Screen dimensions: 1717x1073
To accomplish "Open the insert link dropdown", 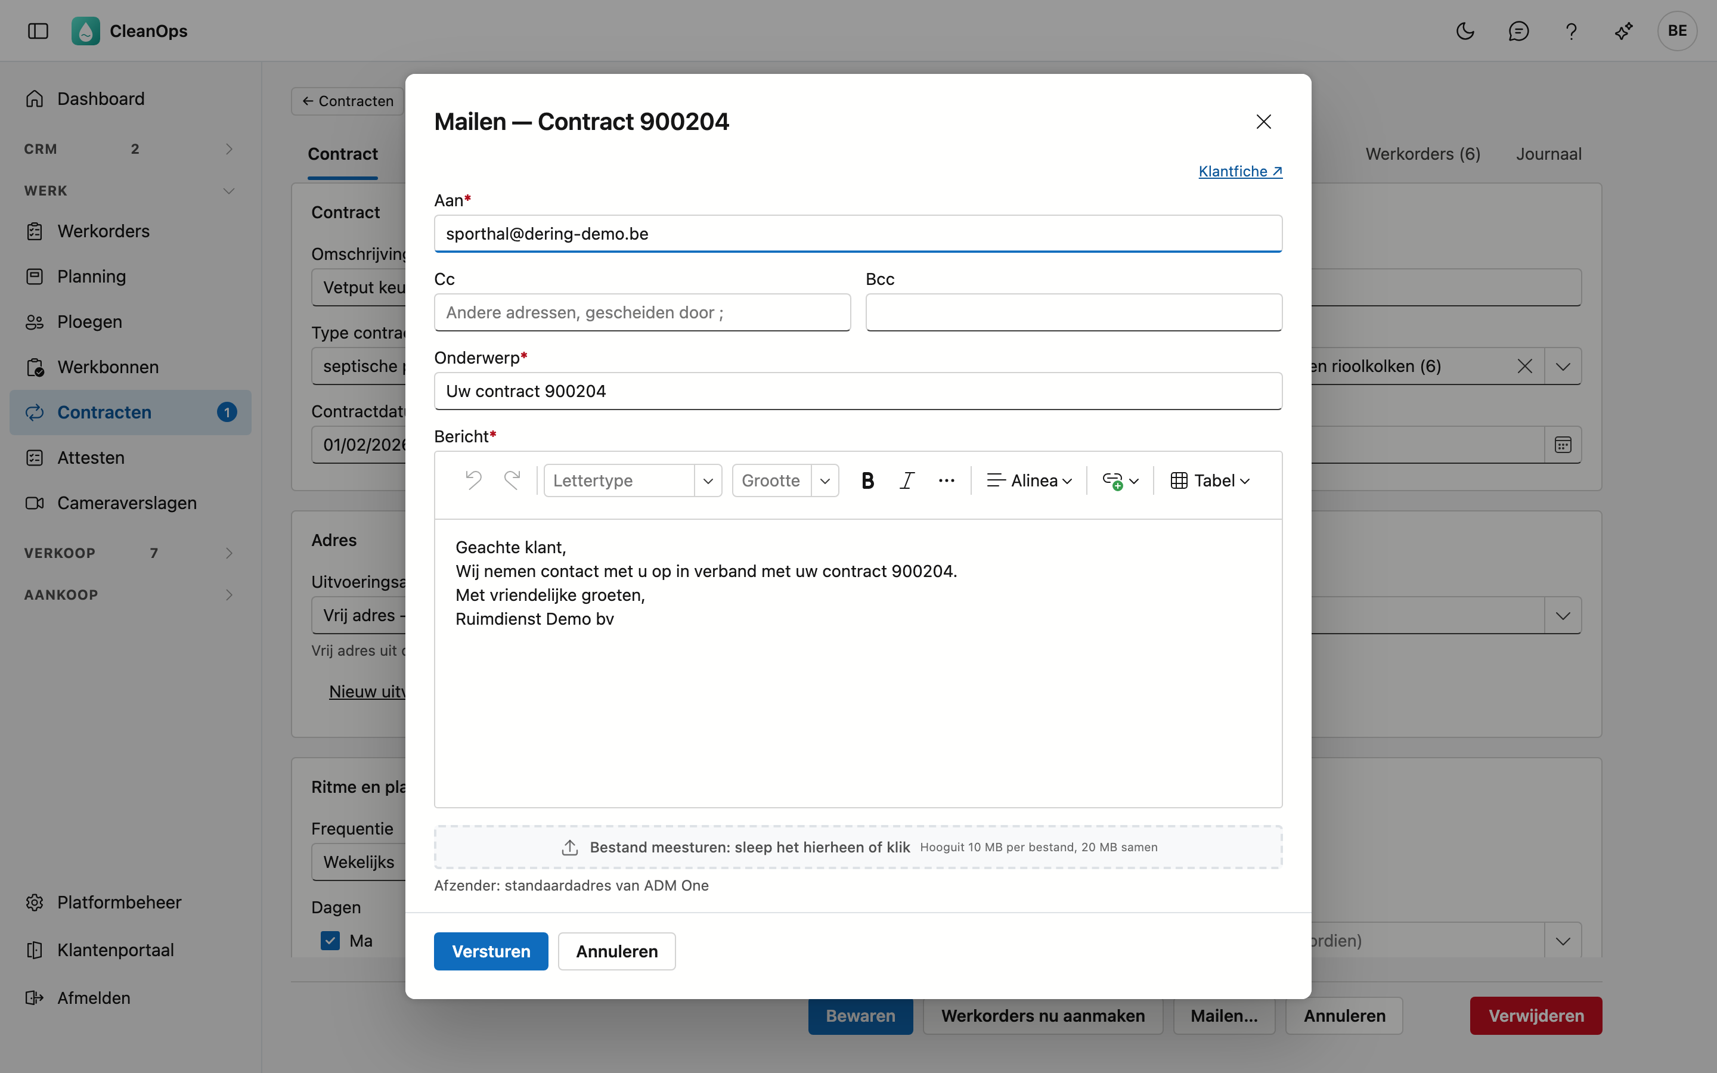I will [1120, 480].
